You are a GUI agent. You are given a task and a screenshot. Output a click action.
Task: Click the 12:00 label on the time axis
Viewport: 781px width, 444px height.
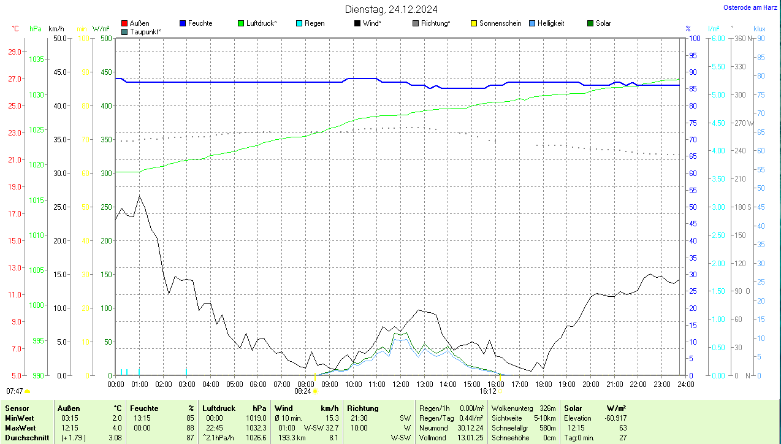click(400, 384)
